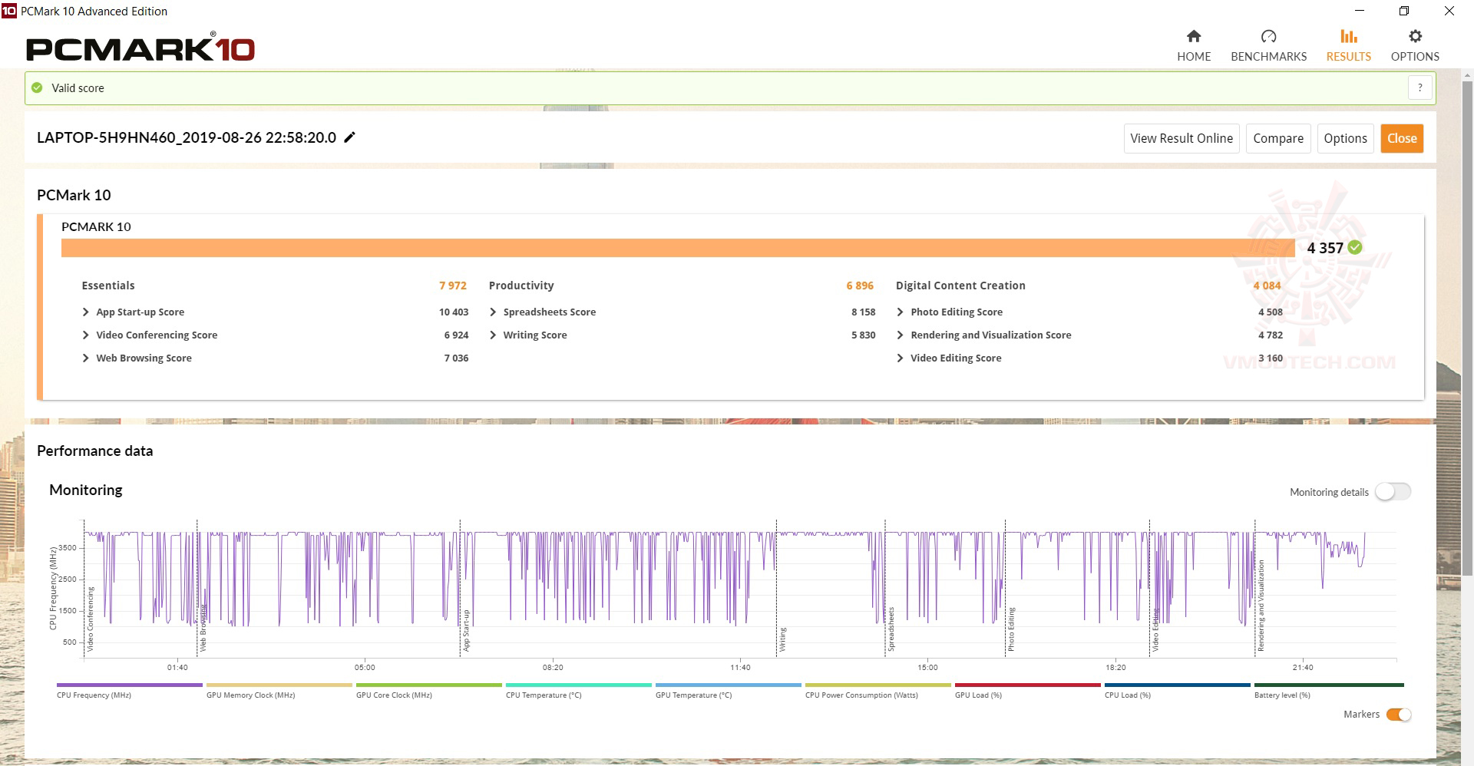The width and height of the screenshot is (1474, 766).
Task: Switch to the Results tab
Action: tap(1348, 45)
